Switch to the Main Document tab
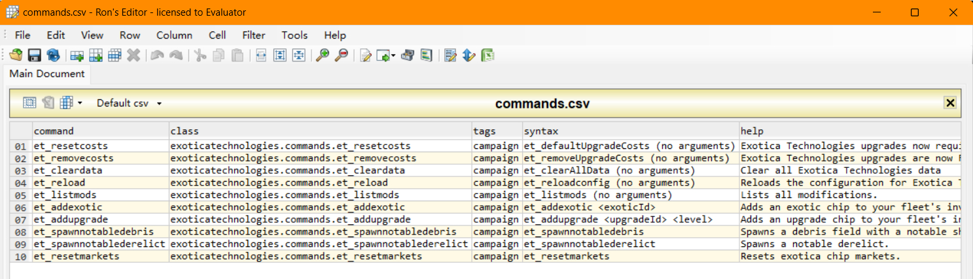The width and height of the screenshot is (973, 279). tap(47, 74)
